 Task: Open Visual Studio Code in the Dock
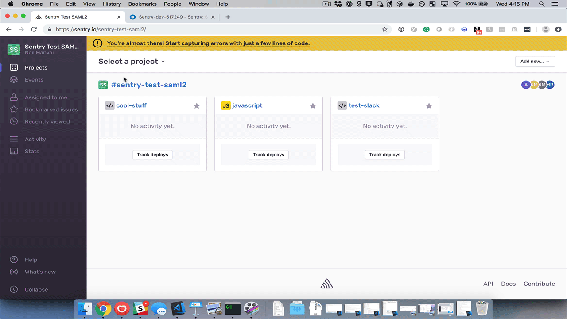[178, 308]
